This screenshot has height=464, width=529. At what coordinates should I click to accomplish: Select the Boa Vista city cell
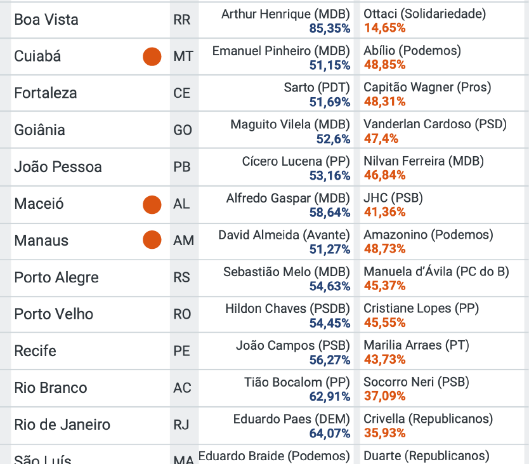click(46, 20)
